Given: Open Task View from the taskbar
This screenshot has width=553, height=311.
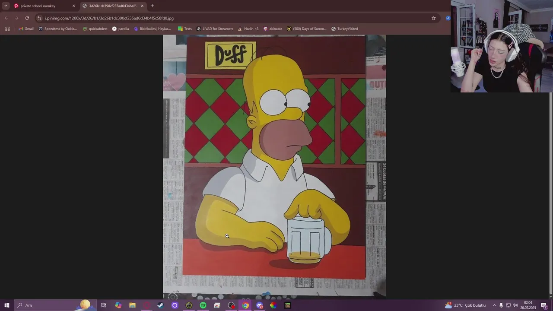Looking at the screenshot, I should point(104,305).
